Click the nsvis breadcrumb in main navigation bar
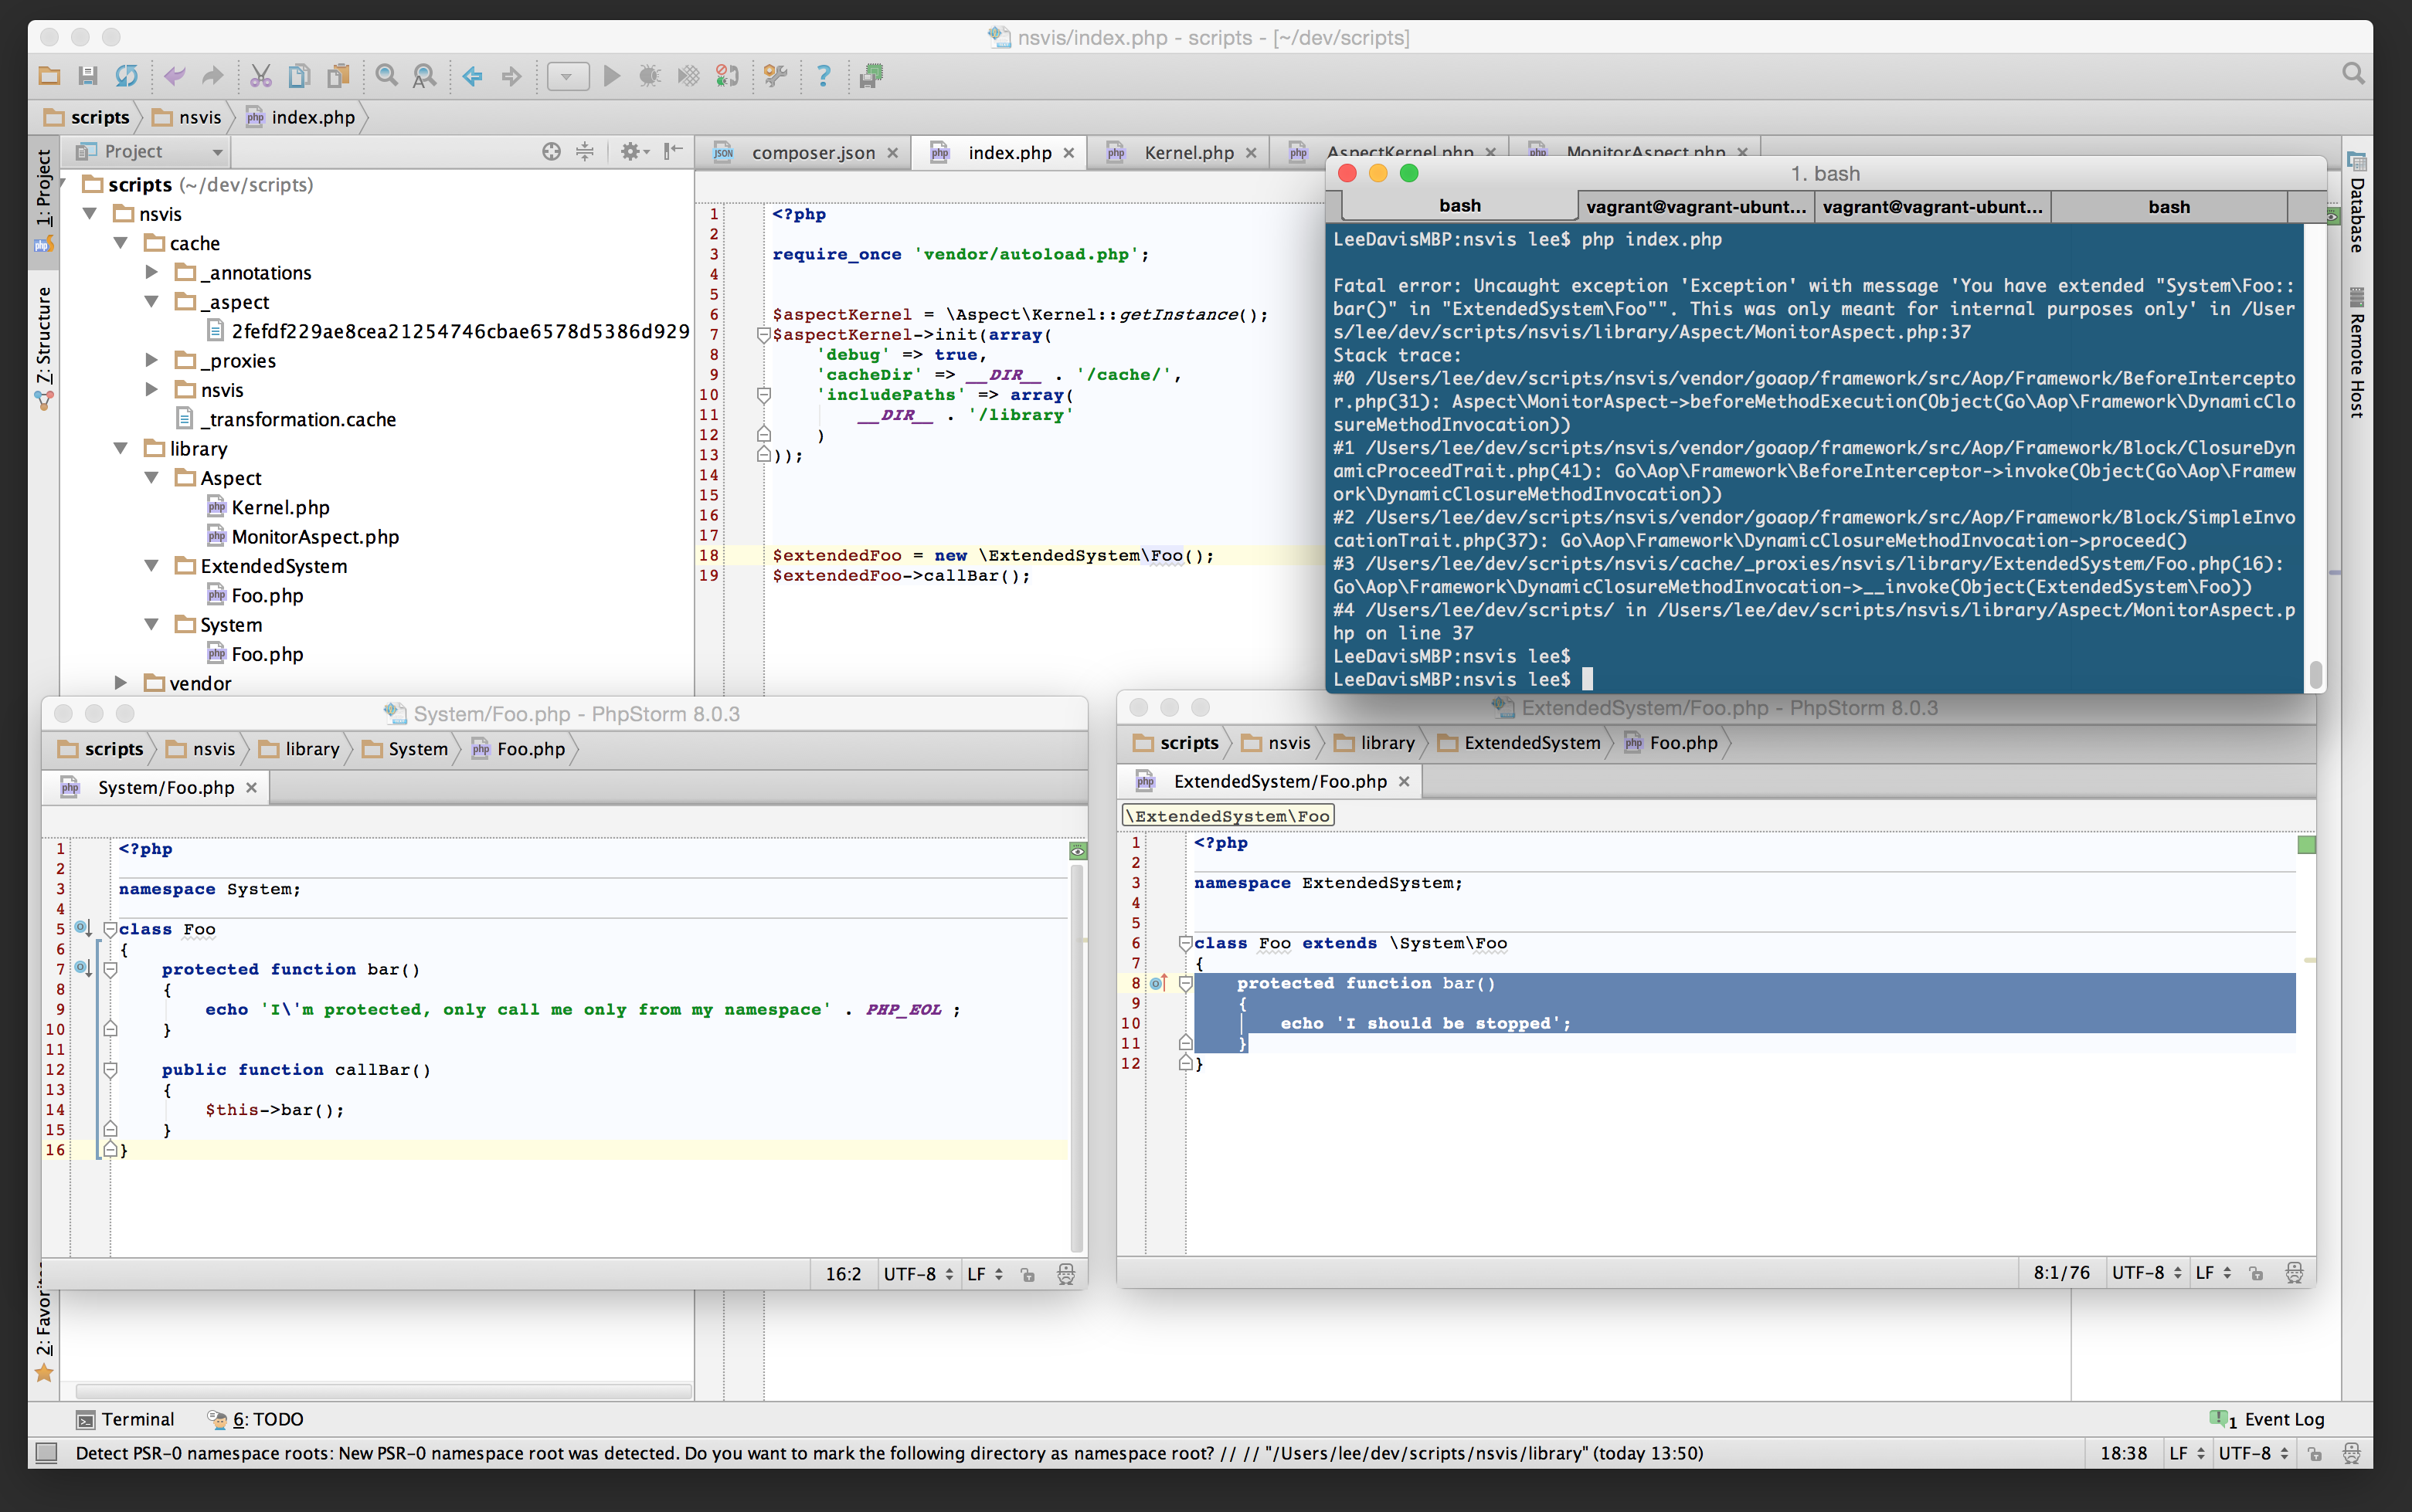The width and height of the screenshot is (2412, 1512). [187, 117]
